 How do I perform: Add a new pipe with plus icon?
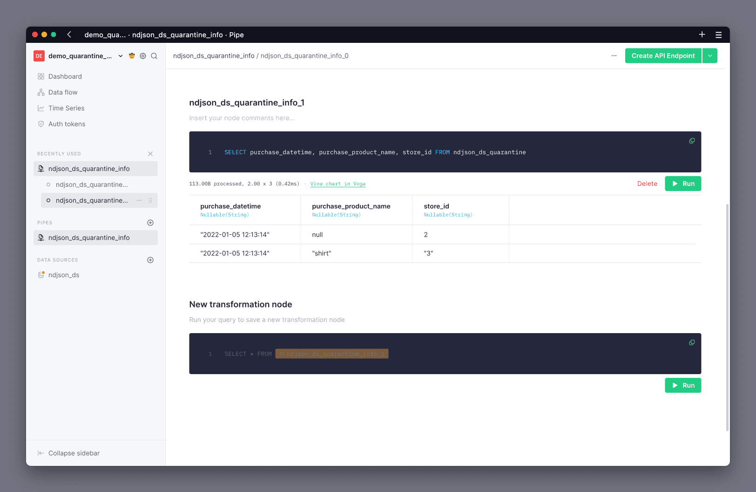(x=150, y=223)
